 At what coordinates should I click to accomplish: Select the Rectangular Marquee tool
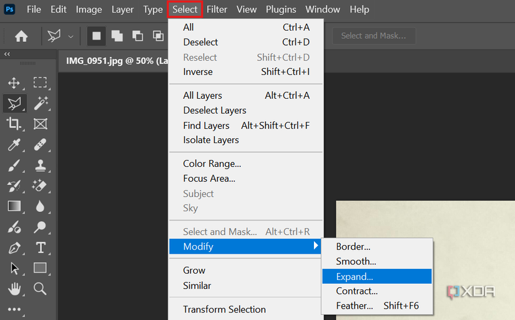[40, 82]
